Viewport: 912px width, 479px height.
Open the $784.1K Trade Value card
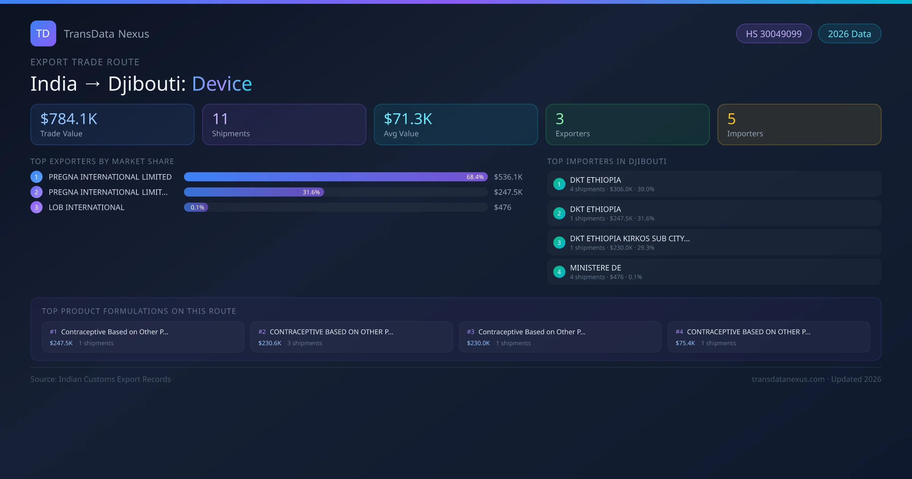(x=112, y=124)
